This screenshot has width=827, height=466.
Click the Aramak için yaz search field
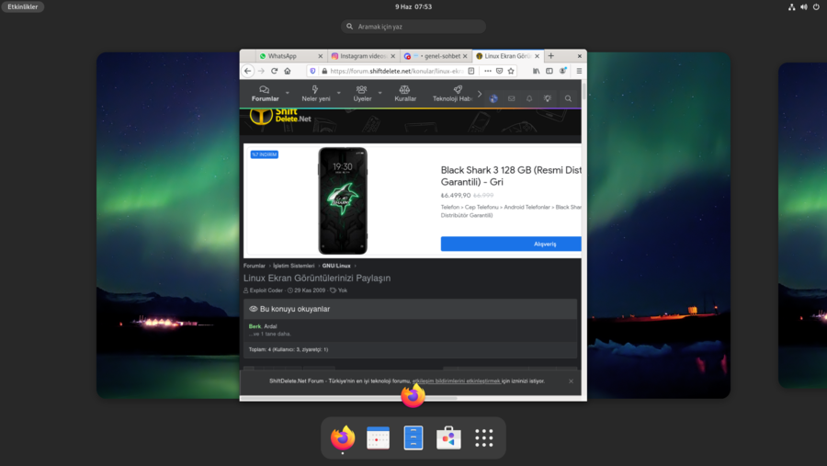click(x=413, y=27)
